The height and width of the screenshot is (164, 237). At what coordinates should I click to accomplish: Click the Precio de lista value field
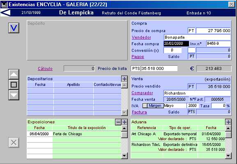(159, 68)
